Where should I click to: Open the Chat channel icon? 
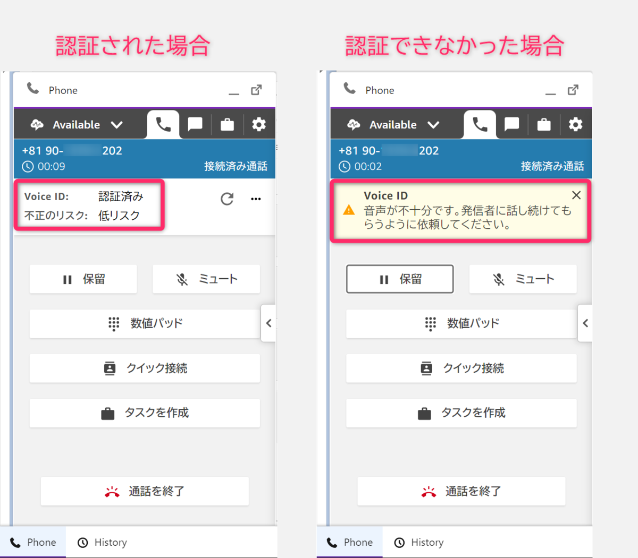[195, 124]
